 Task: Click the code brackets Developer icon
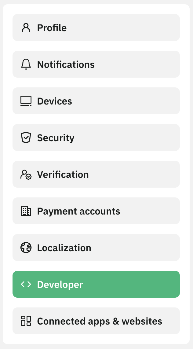[x=26, y=285]
